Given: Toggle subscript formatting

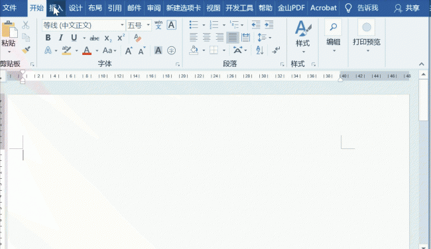Looking at the screenshot, I should [x=108, y=38].
